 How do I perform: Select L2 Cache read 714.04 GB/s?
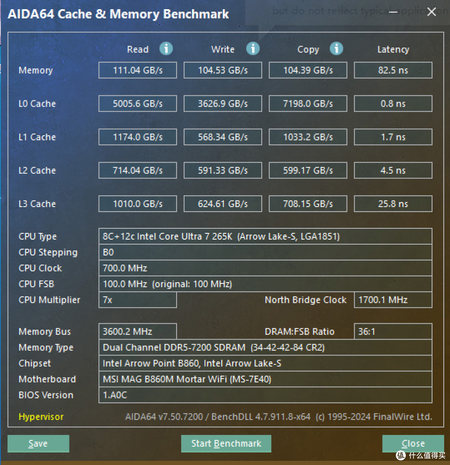137,170
